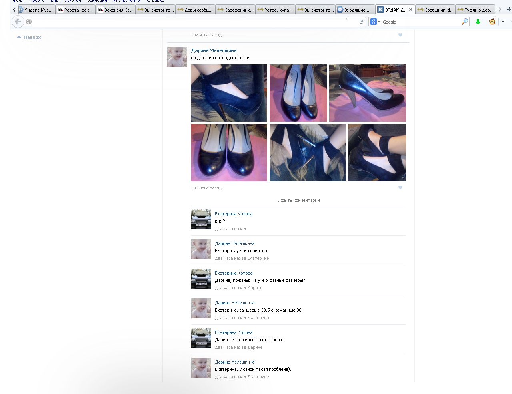The height and width of the screenshot is (394, 512).
Task: Click the Наверх link
Action: pos(32,37)
